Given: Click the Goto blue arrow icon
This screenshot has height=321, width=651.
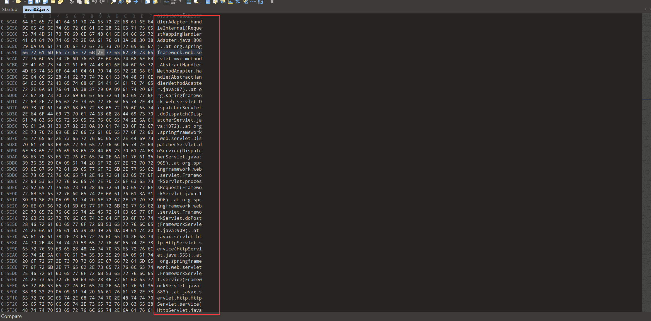Looking at the screenshot, I should click(136, 2).
